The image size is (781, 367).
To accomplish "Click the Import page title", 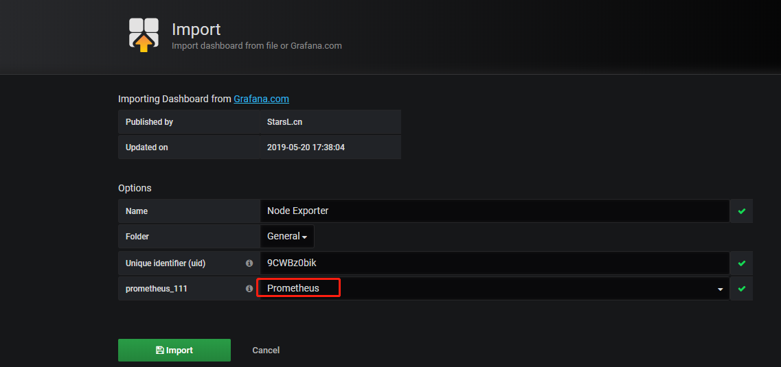I will point(196,29).
